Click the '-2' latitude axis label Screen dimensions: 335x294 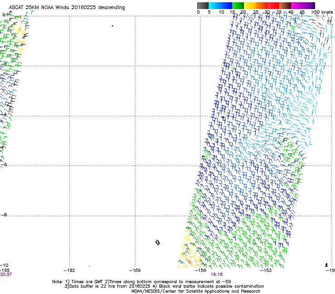[4, 64]
